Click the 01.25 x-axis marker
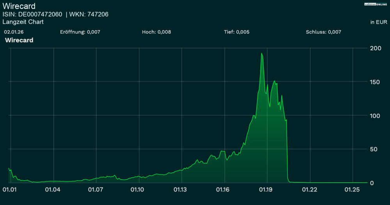390x205 pixels. pos(353,189)
